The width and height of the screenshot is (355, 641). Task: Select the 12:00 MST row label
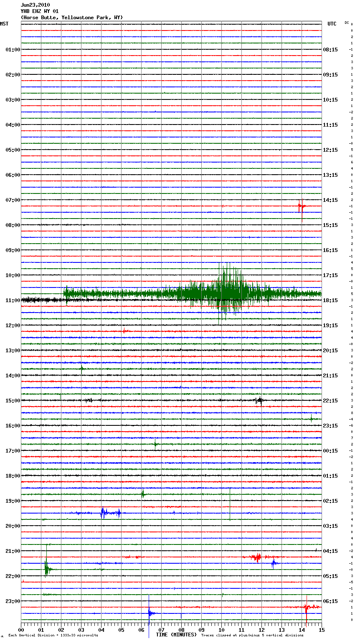click(x=13, y=326)
